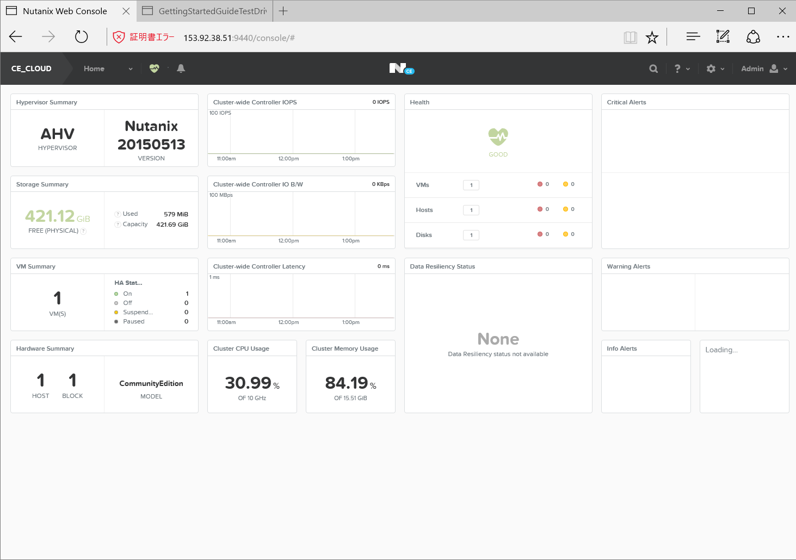Expand the Admin account chevron
Image resolution: width=796 pixels, height=560 pixels.
click(785, 69)
